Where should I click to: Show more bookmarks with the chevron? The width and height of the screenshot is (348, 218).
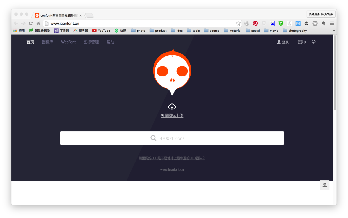[x=334, y=31]
